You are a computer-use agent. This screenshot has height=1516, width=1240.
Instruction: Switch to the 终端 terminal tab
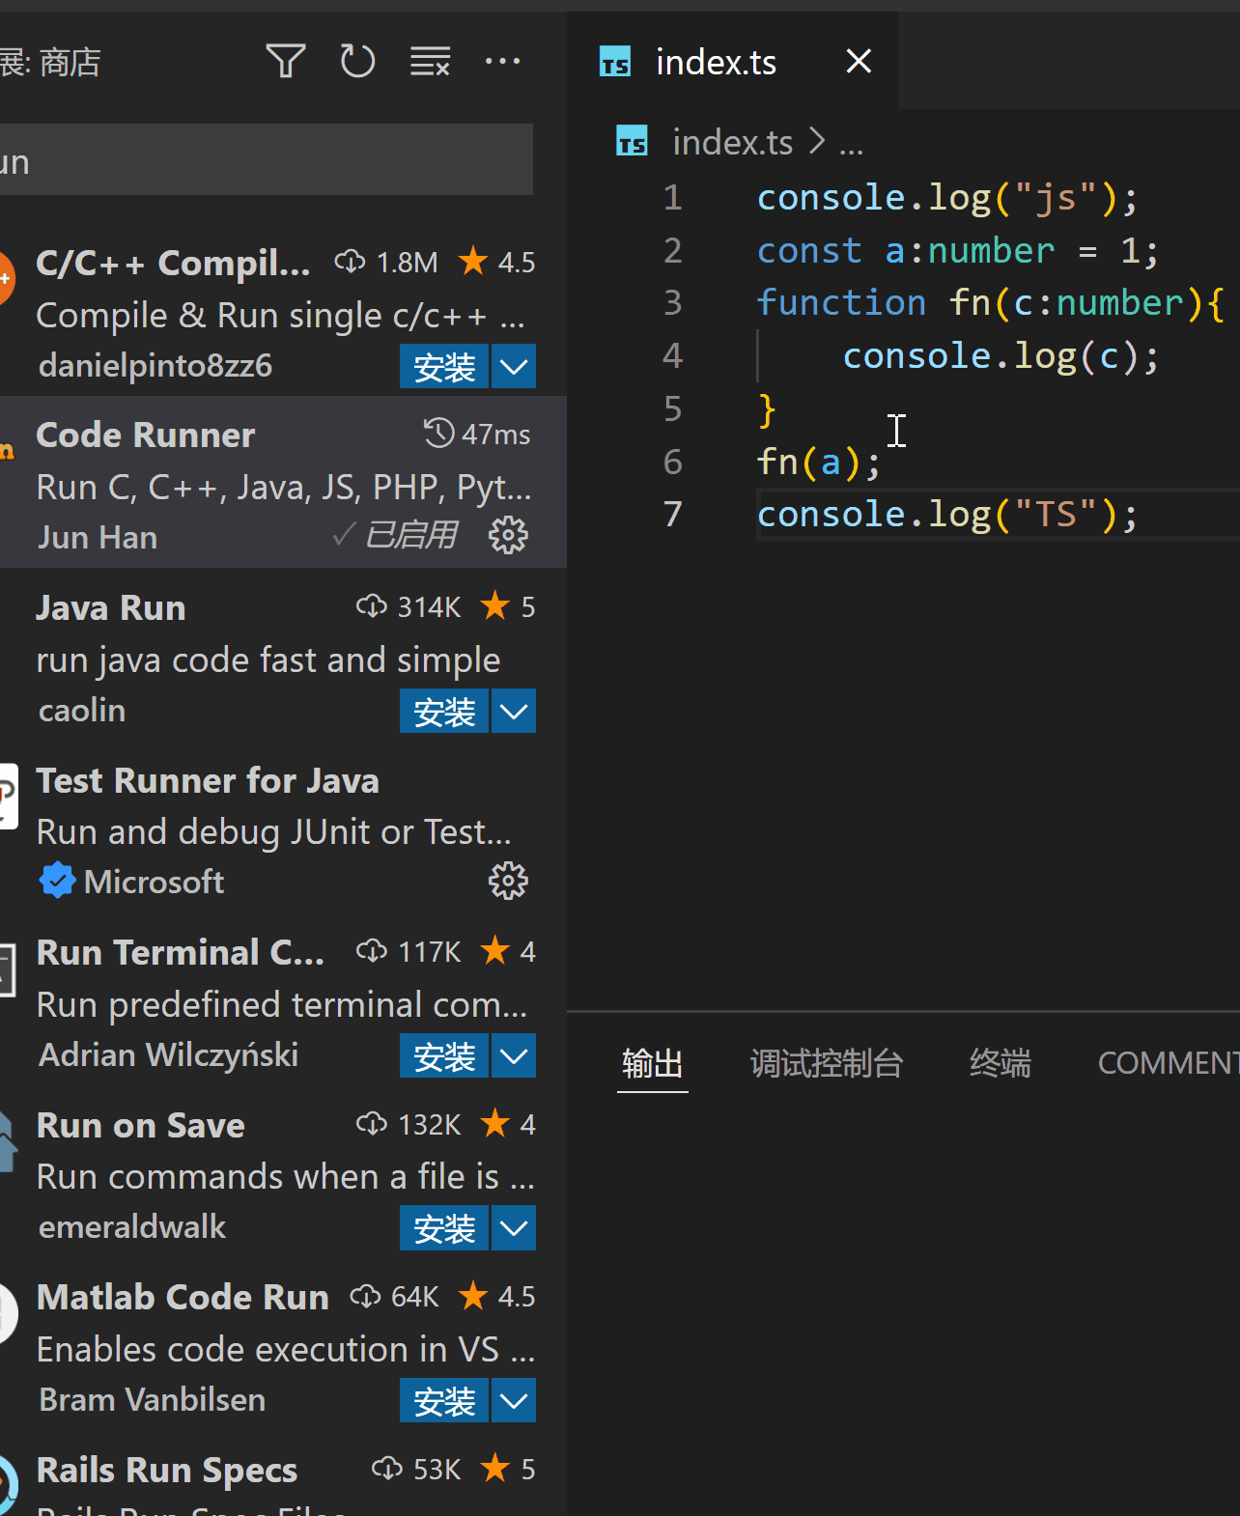point(1000,1064)
